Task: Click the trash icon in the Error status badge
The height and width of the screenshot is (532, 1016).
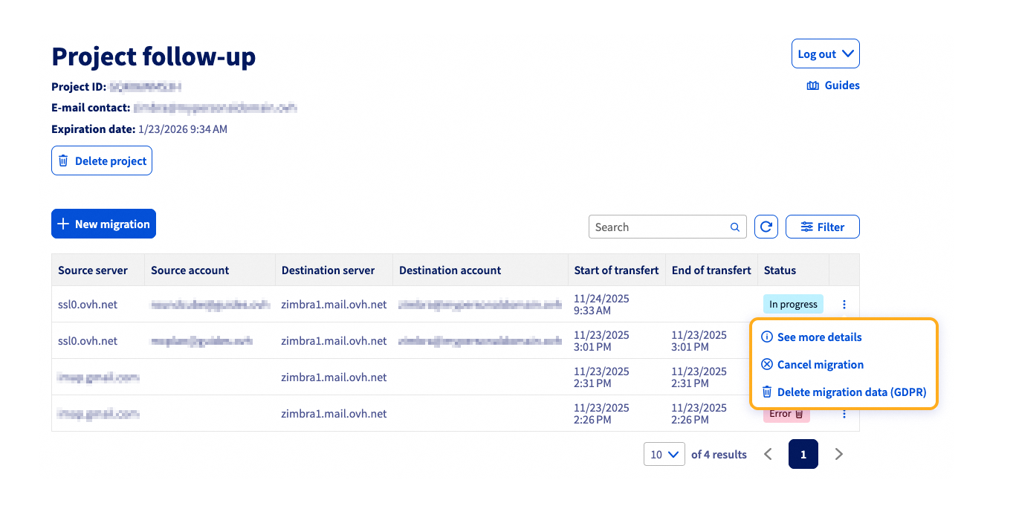Action: (799, 414)
